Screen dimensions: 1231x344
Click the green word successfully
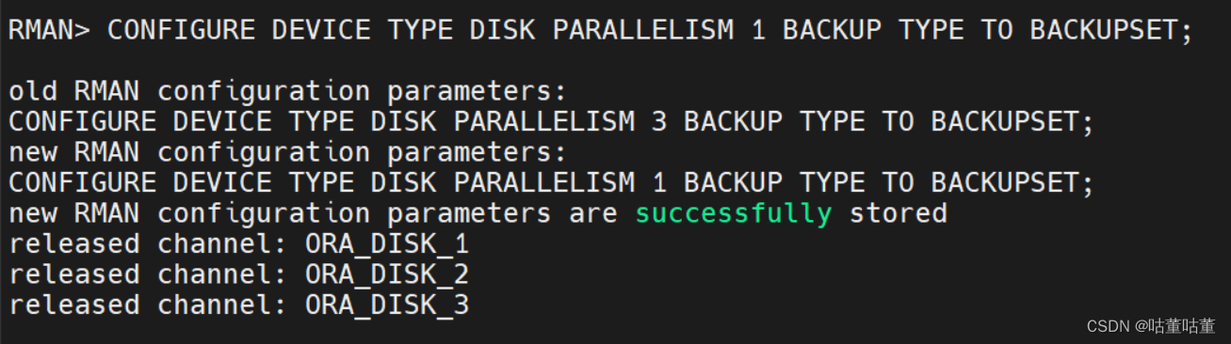coord(733,213)
